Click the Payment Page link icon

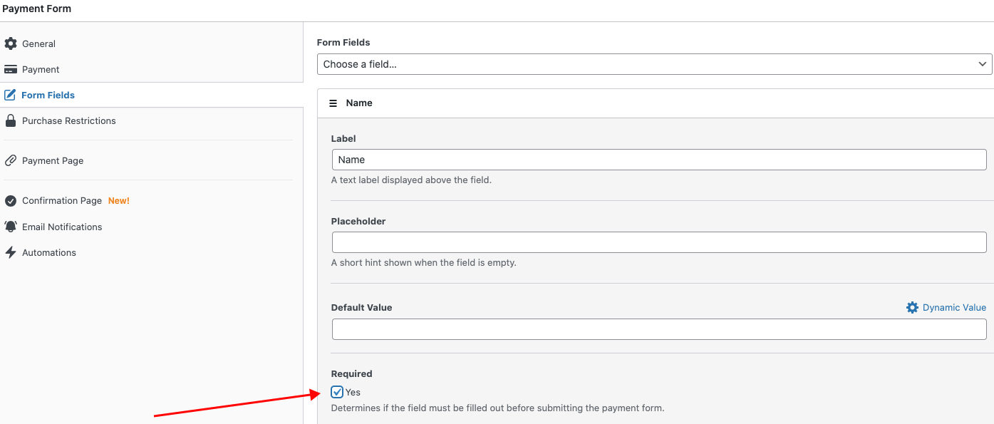(x=11, y=160)
